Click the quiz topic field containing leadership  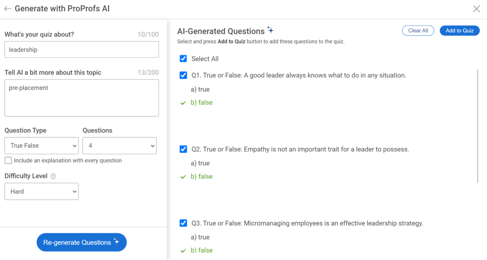(x=81, y=50)
